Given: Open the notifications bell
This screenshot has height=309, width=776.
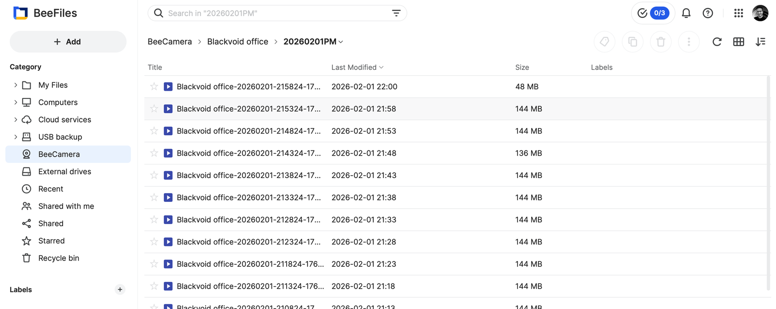Looking at the screenshot, I should click(686, 13).
